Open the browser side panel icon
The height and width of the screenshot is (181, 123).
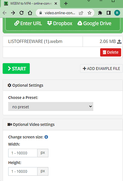coord(109,13)
